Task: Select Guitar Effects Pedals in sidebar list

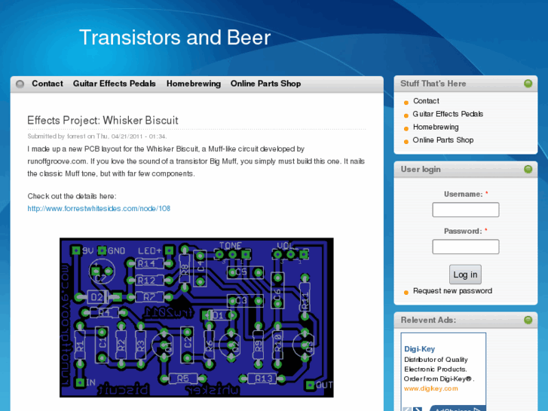Action: [448, 114]
